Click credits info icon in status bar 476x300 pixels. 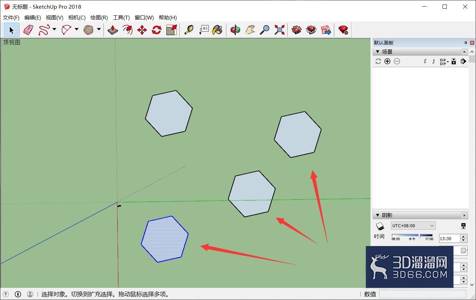point(18,294)
